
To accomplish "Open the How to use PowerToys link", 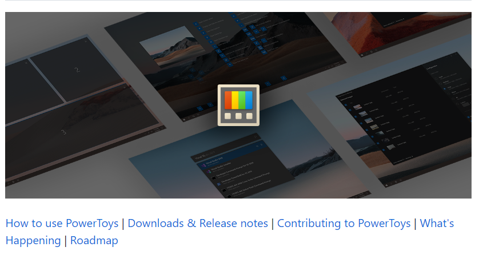I will point(62,224).
